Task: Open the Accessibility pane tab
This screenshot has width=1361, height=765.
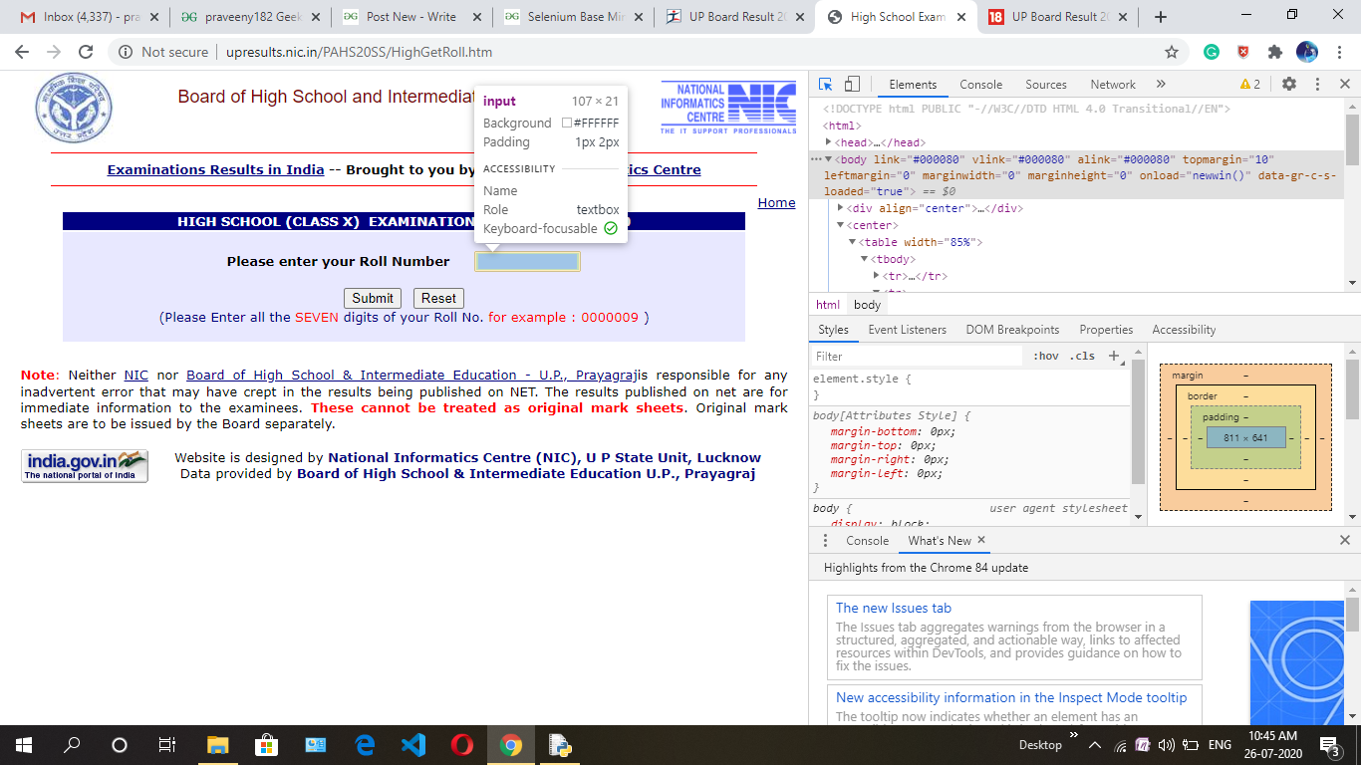Action: coord(1184,330)
